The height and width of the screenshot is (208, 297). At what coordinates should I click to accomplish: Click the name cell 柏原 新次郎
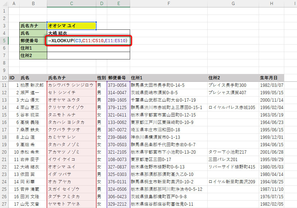pos(33,85)
